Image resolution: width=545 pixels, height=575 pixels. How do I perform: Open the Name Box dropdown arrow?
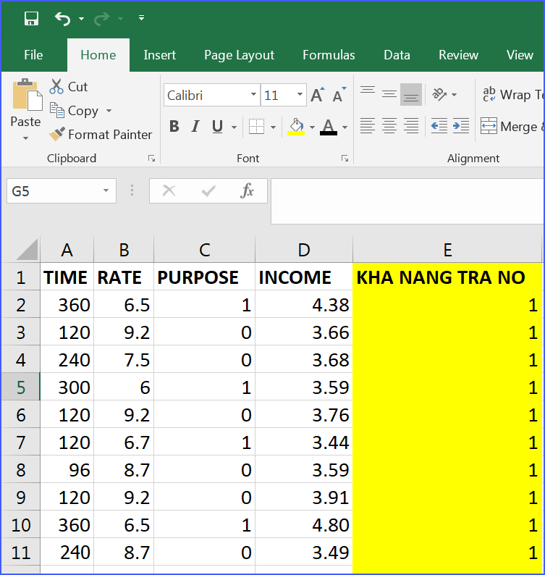tap(106, 191)
